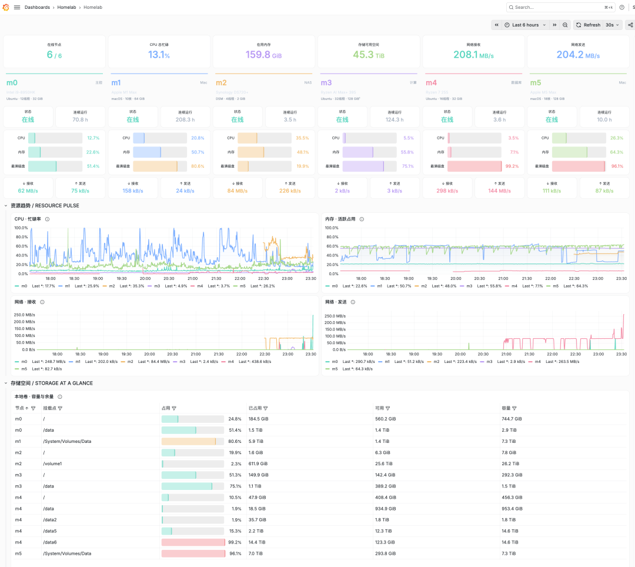Click the Grafana logo icon
This screenshot has height=567, width=635.
6,7
